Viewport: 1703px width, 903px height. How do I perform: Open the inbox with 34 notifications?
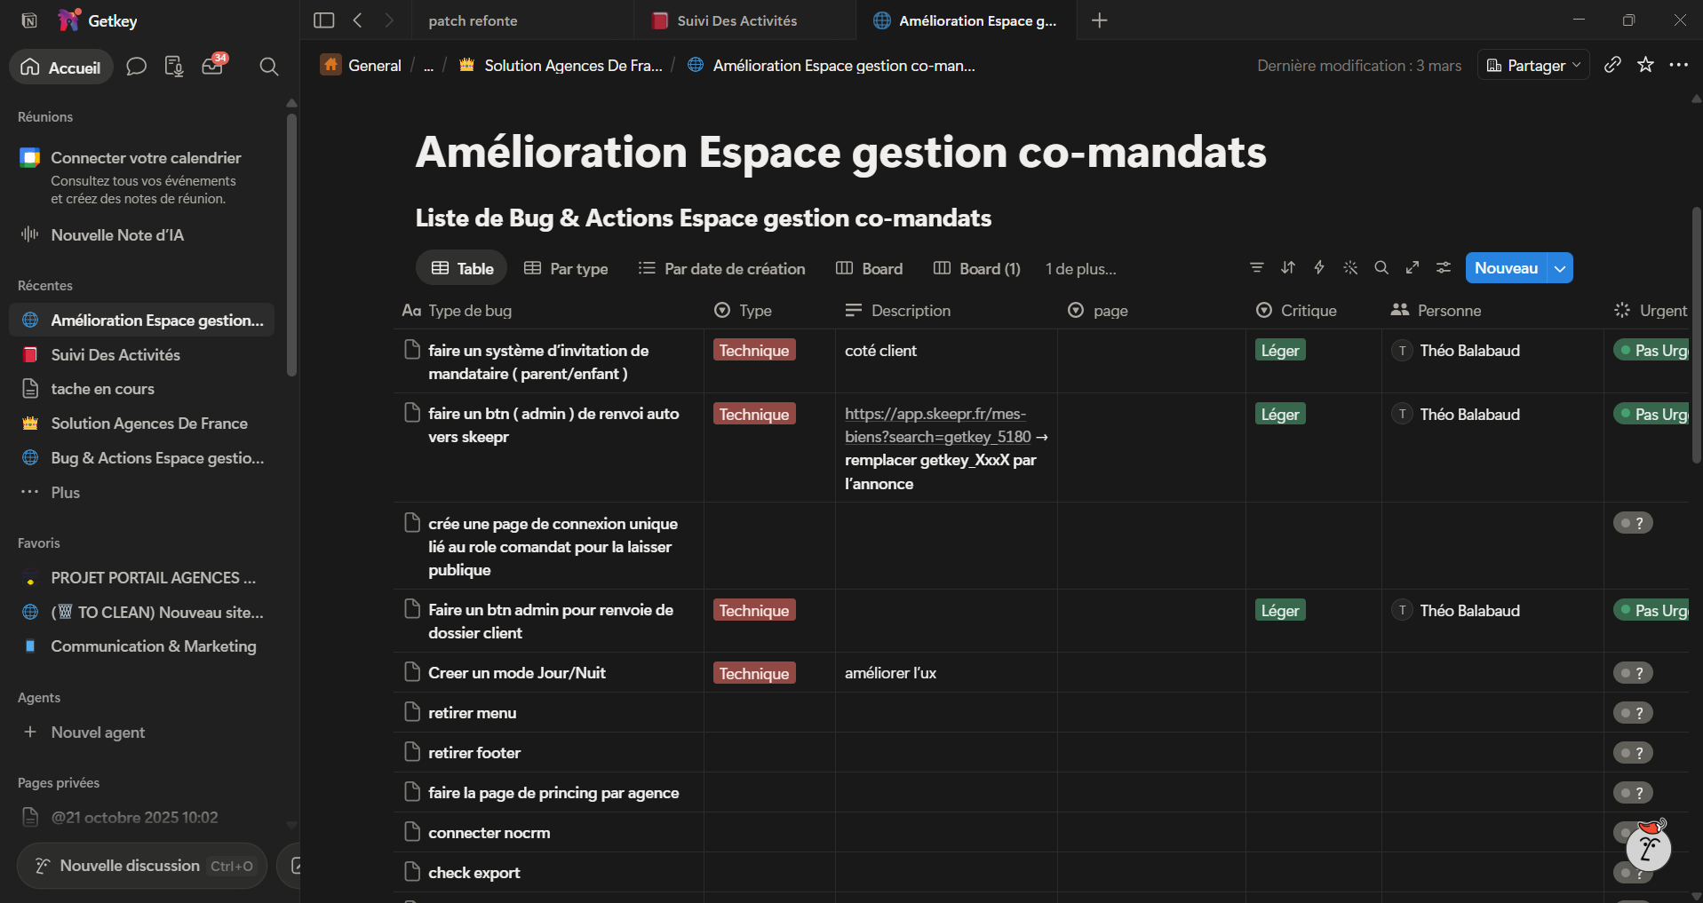[x=213, y=66]
